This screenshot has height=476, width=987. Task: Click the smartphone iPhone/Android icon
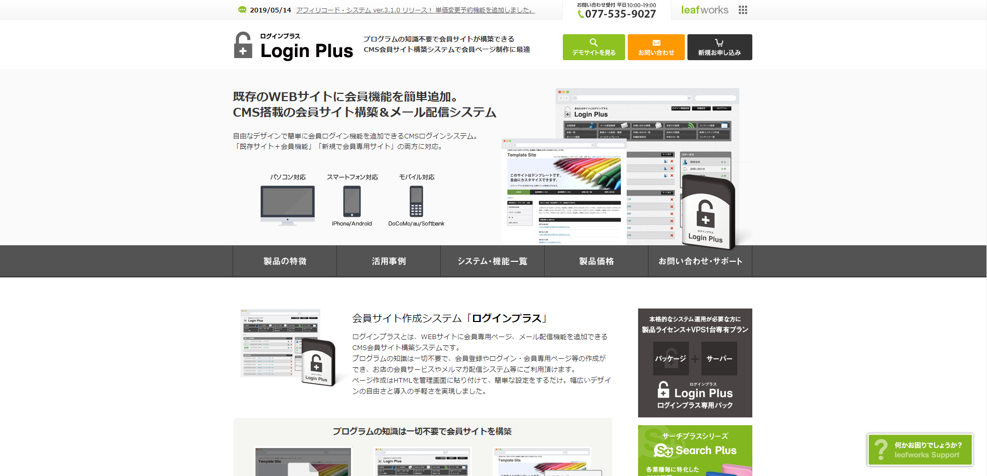click(351, 201)
